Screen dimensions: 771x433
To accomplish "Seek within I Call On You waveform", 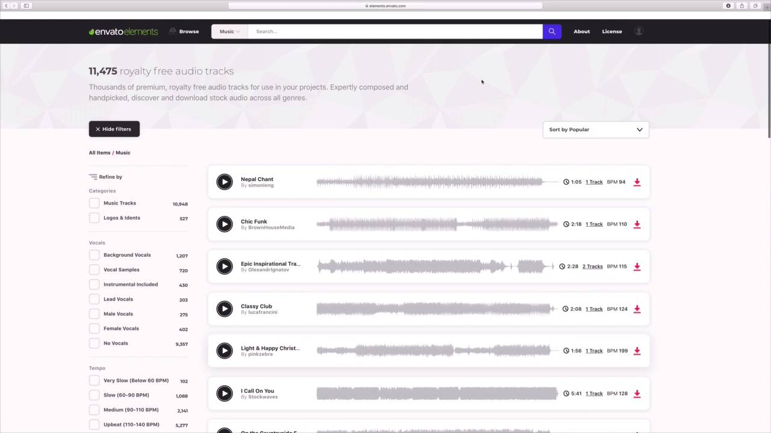I will coord(437,393).
